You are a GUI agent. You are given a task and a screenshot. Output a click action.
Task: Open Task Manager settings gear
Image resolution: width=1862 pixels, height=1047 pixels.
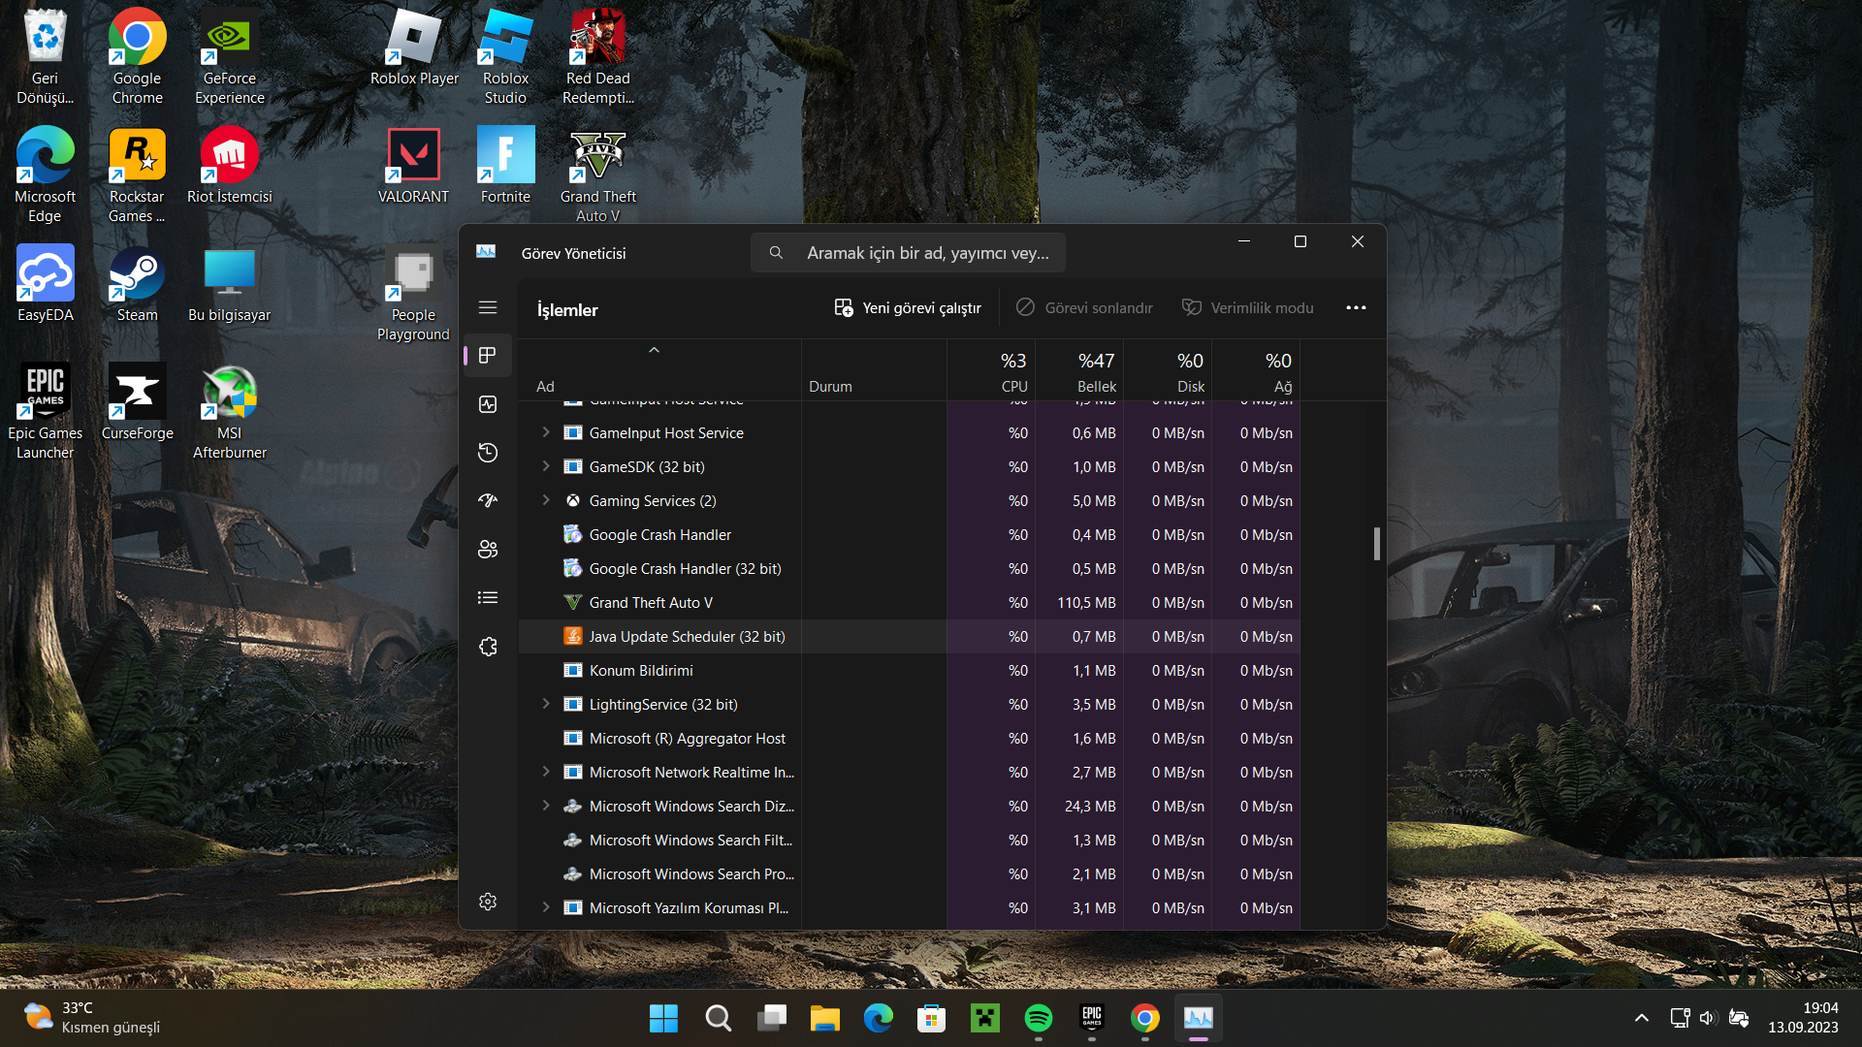(x=488, y=902)
